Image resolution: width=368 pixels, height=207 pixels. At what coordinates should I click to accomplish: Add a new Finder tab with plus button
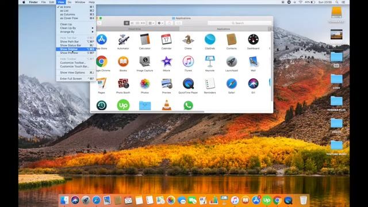click(x=270, y=29)
